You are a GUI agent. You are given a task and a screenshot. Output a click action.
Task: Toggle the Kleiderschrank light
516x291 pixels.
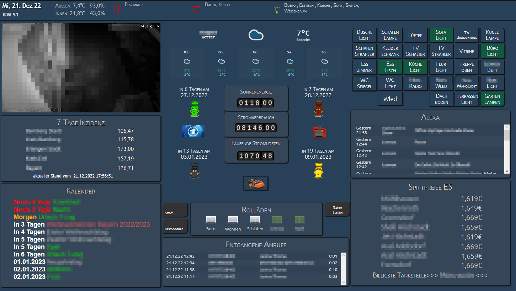click(390, 51)
